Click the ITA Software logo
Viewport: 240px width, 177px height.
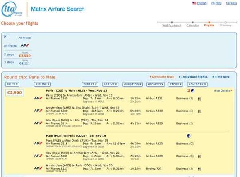(x=12, y=9)
